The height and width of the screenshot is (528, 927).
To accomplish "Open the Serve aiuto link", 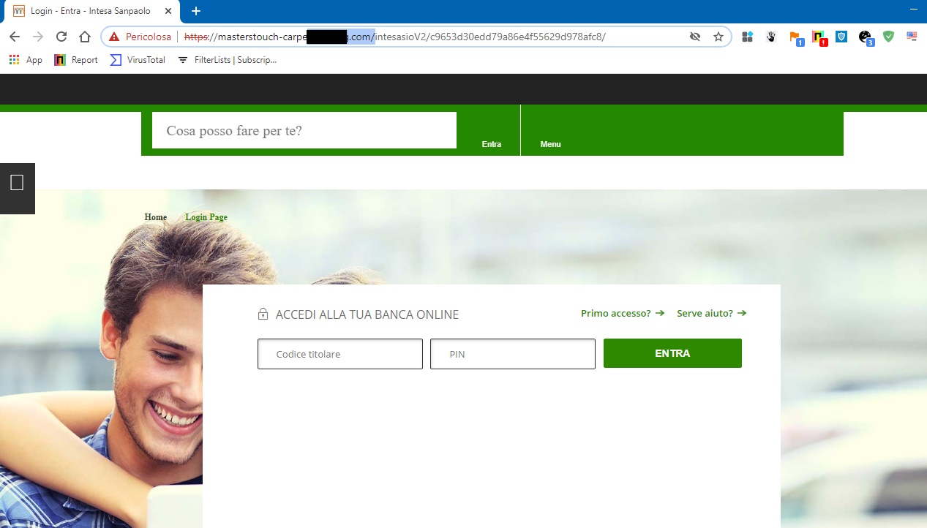I will click(712, 313).
